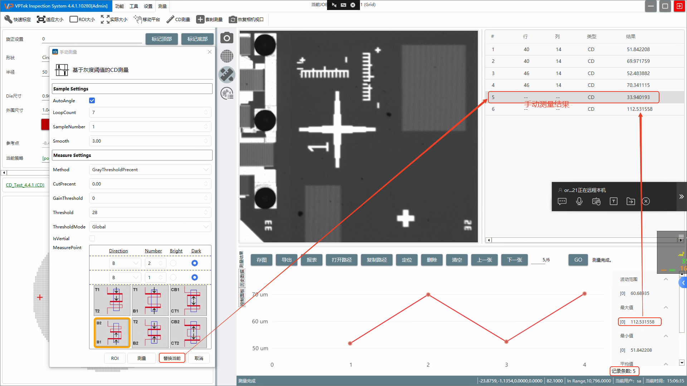687x386 pixels.
Task: Open the ThresholdMode Global dropdown
Action: click(150, 227)
